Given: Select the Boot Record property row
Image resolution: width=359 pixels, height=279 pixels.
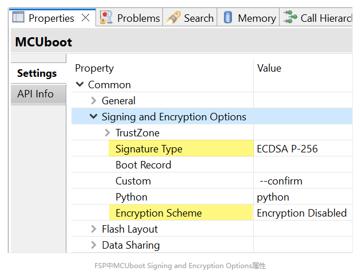Looking at the screenshot, I should 212,165.
